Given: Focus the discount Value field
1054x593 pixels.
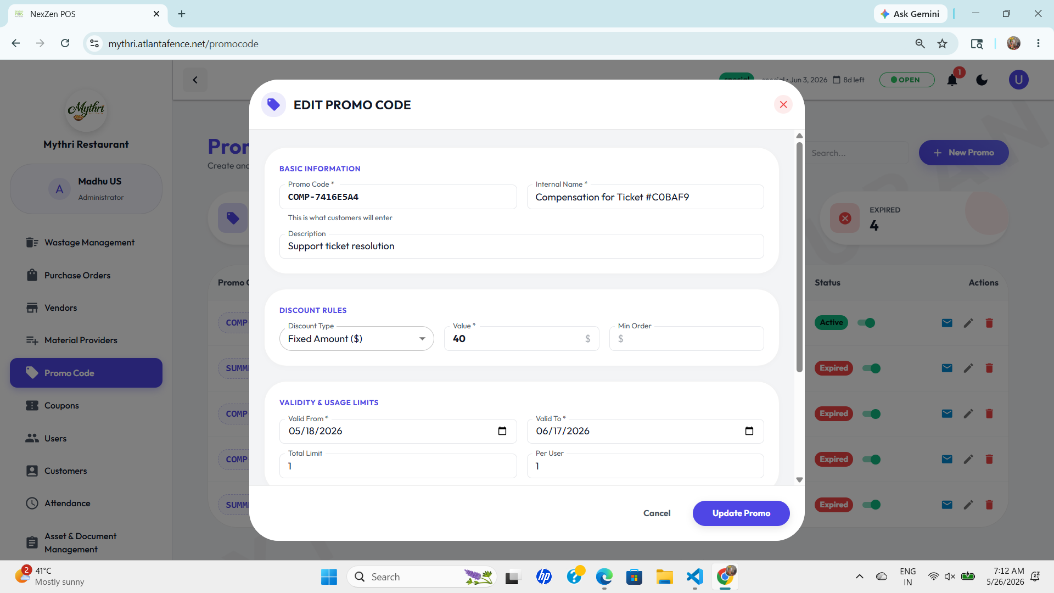Looking at the screenshot, I should pos(521,339).
